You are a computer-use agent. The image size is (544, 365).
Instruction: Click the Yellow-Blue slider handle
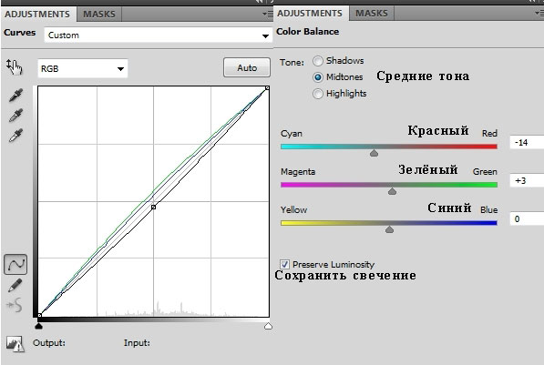(390, 229)
